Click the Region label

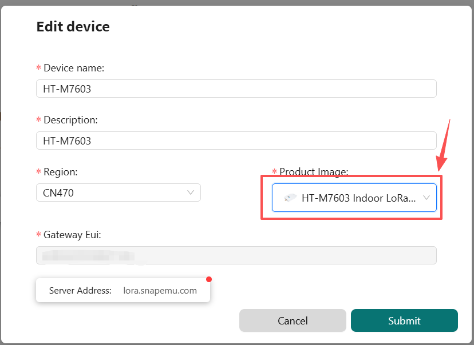pos(60,172)
